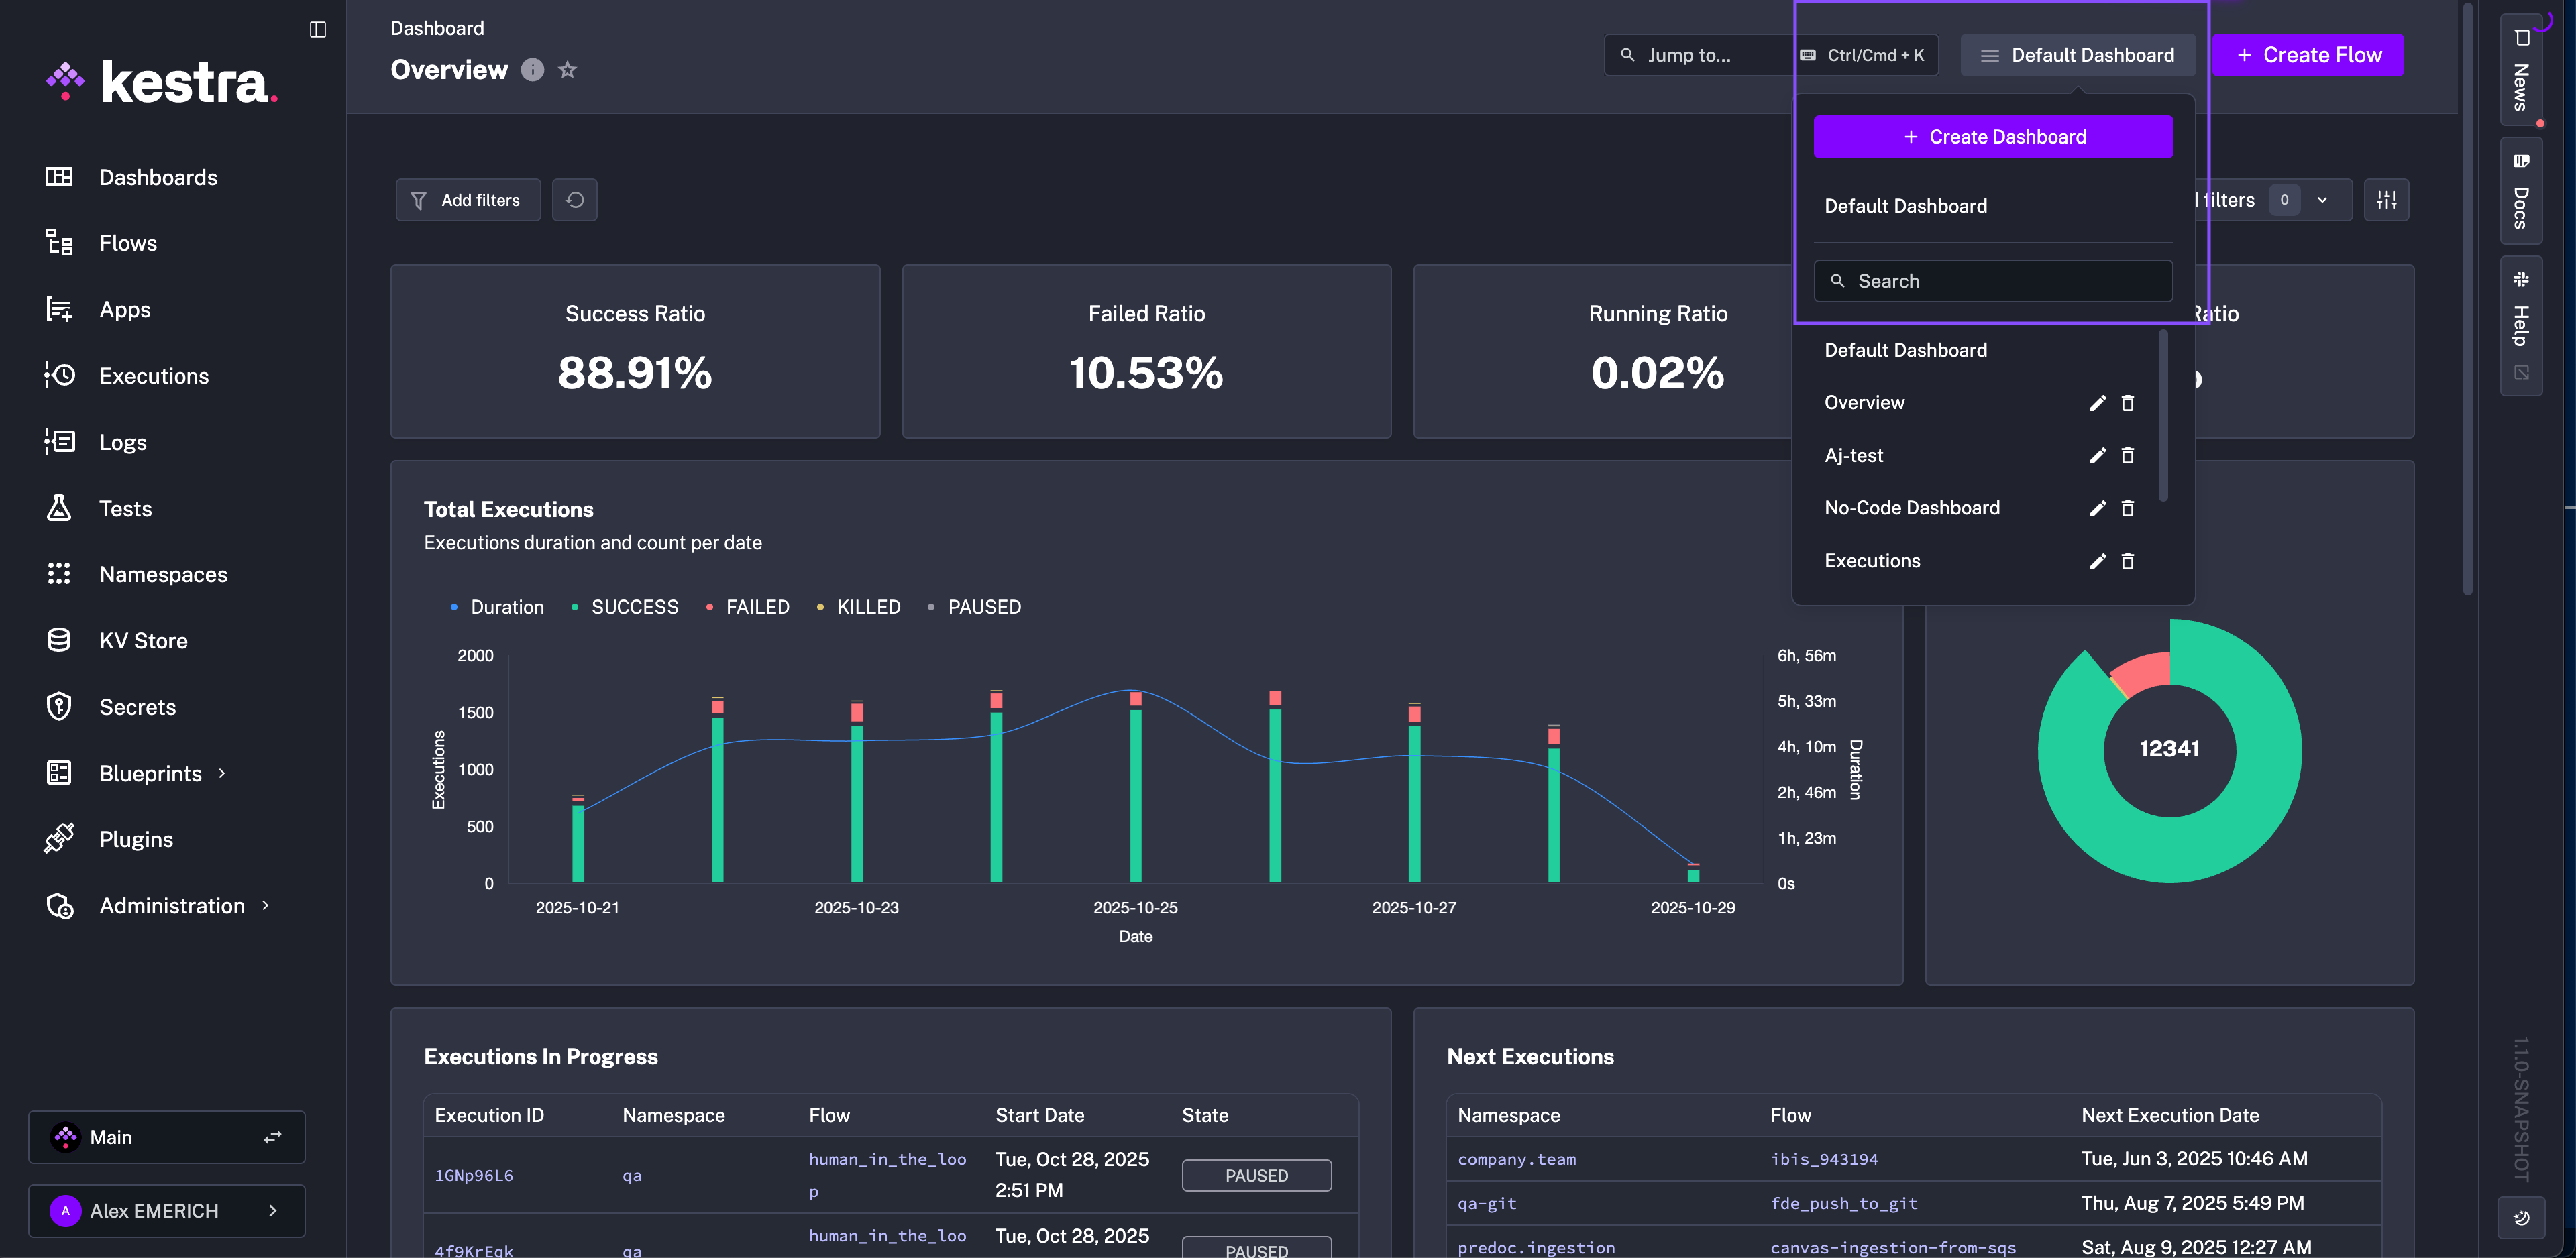Open the Docs panel on the right edge
Viewport: 2576px width, 1258px height.
click(x=2521, y=190)
